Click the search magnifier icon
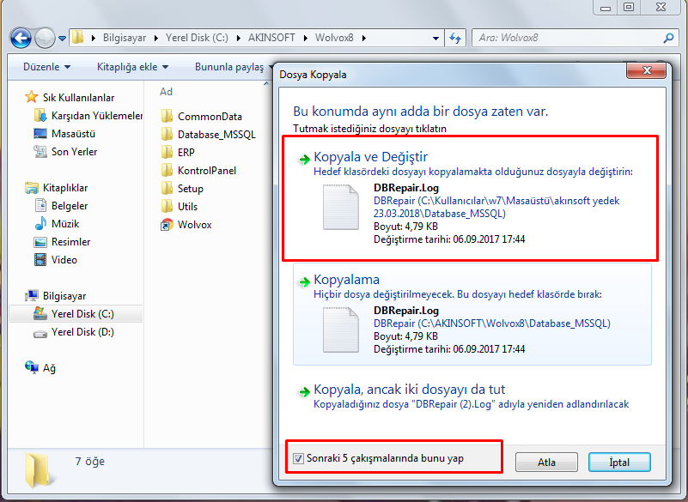 tap(668, 39)
